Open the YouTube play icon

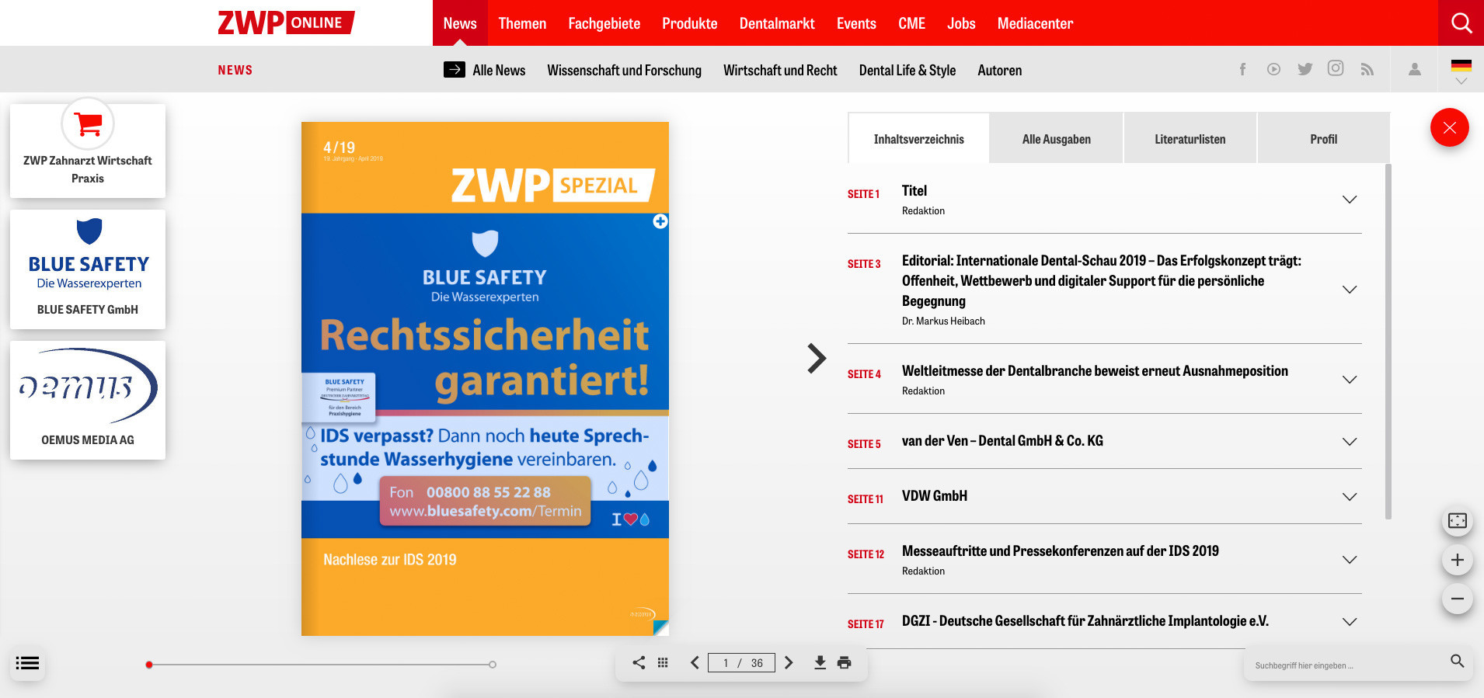1273,69
